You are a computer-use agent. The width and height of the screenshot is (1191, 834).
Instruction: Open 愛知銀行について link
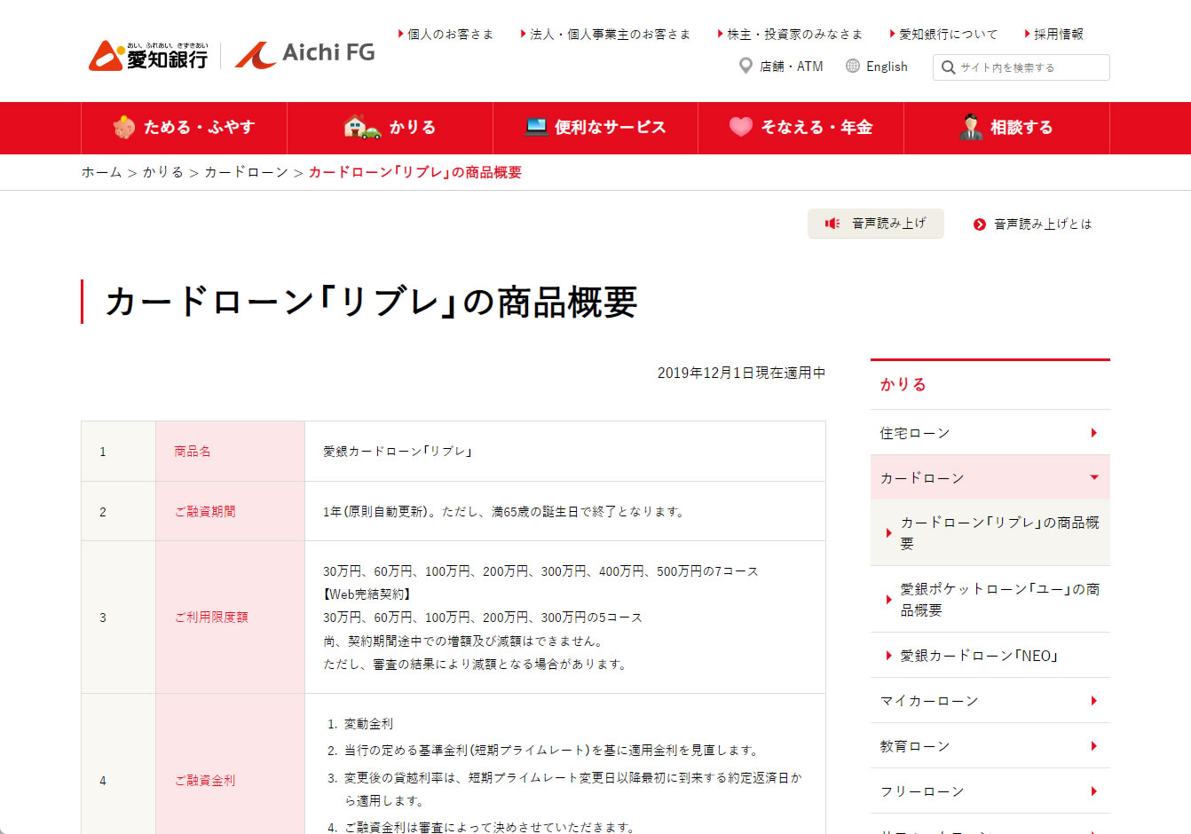pos(943,34)
